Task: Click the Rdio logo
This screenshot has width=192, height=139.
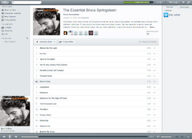Action: pyautogui.click(x=5, y=2)
